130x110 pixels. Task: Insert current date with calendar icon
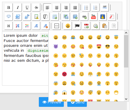[x=86, y=26]
